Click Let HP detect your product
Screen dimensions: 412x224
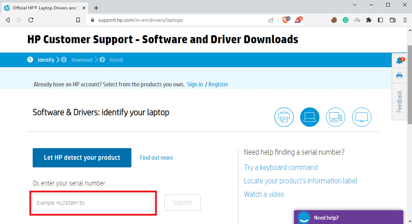[x=82, y=158]
